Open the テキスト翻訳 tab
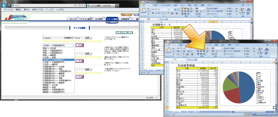The height and width of the screenshot is (117, 278). 86,19
